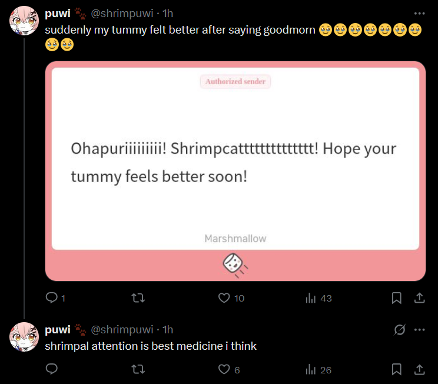
Task: View analytics showing 43 views
Action: [311, 298]
